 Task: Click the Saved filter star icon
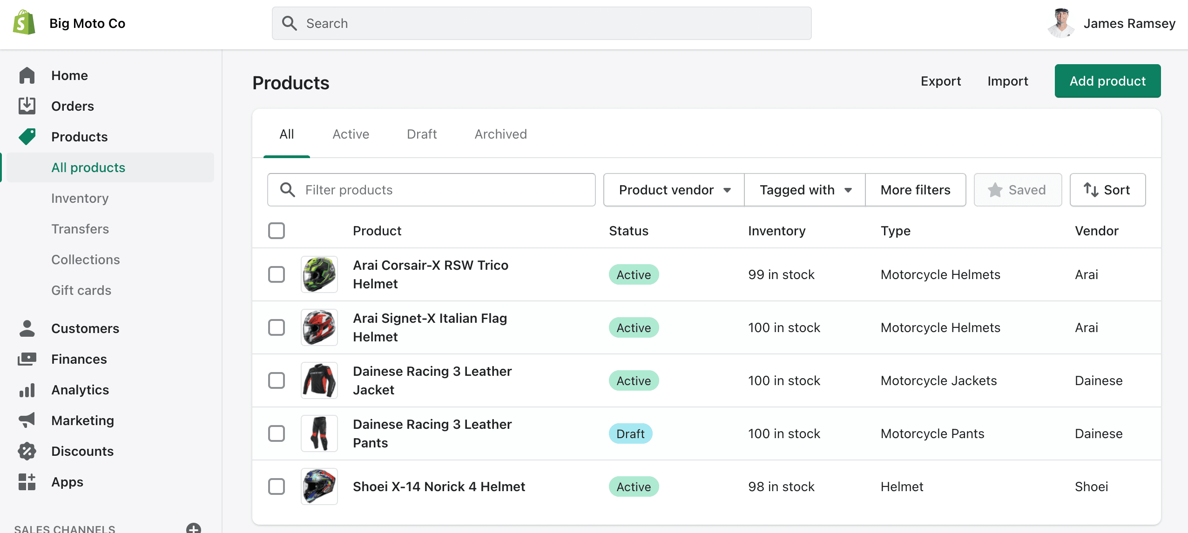tap(996, 190)
